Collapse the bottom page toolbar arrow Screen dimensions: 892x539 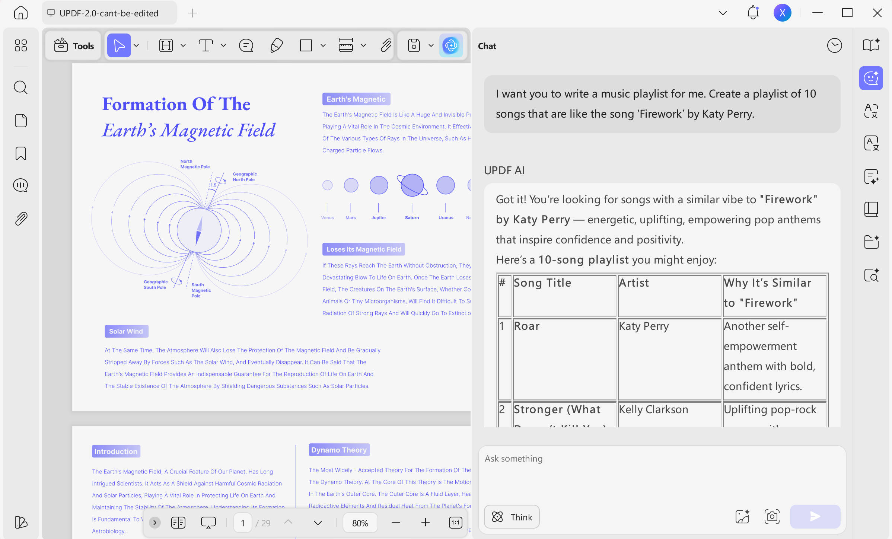[155, 523]
